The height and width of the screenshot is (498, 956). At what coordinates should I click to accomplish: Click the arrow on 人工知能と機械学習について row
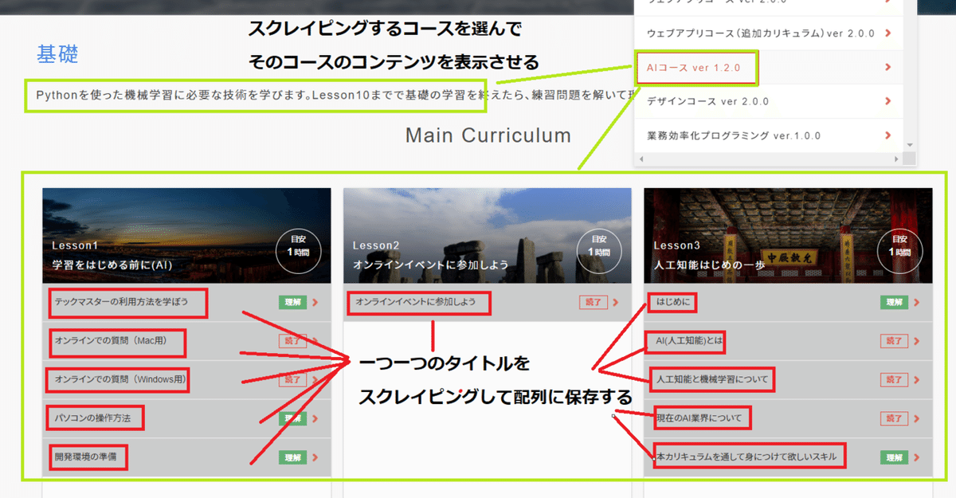point(917,380)
